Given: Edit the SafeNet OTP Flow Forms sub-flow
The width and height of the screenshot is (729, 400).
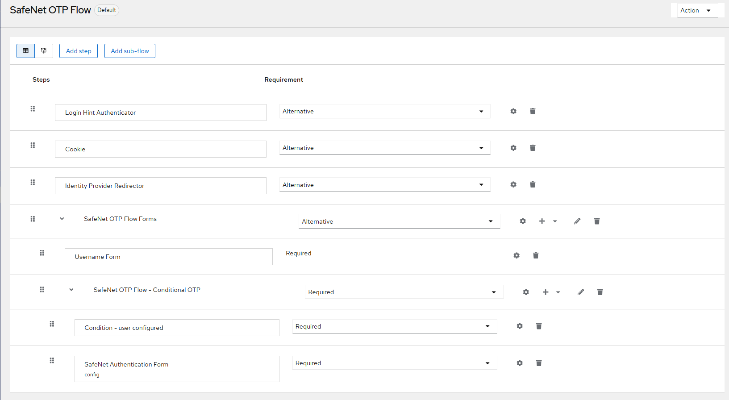Looking at the screenshot, I should (577, 221).
